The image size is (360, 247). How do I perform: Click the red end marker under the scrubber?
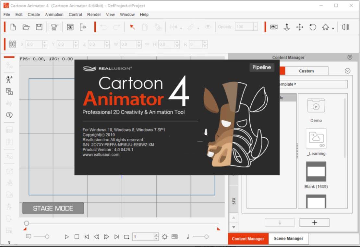(x=219, y=229)
